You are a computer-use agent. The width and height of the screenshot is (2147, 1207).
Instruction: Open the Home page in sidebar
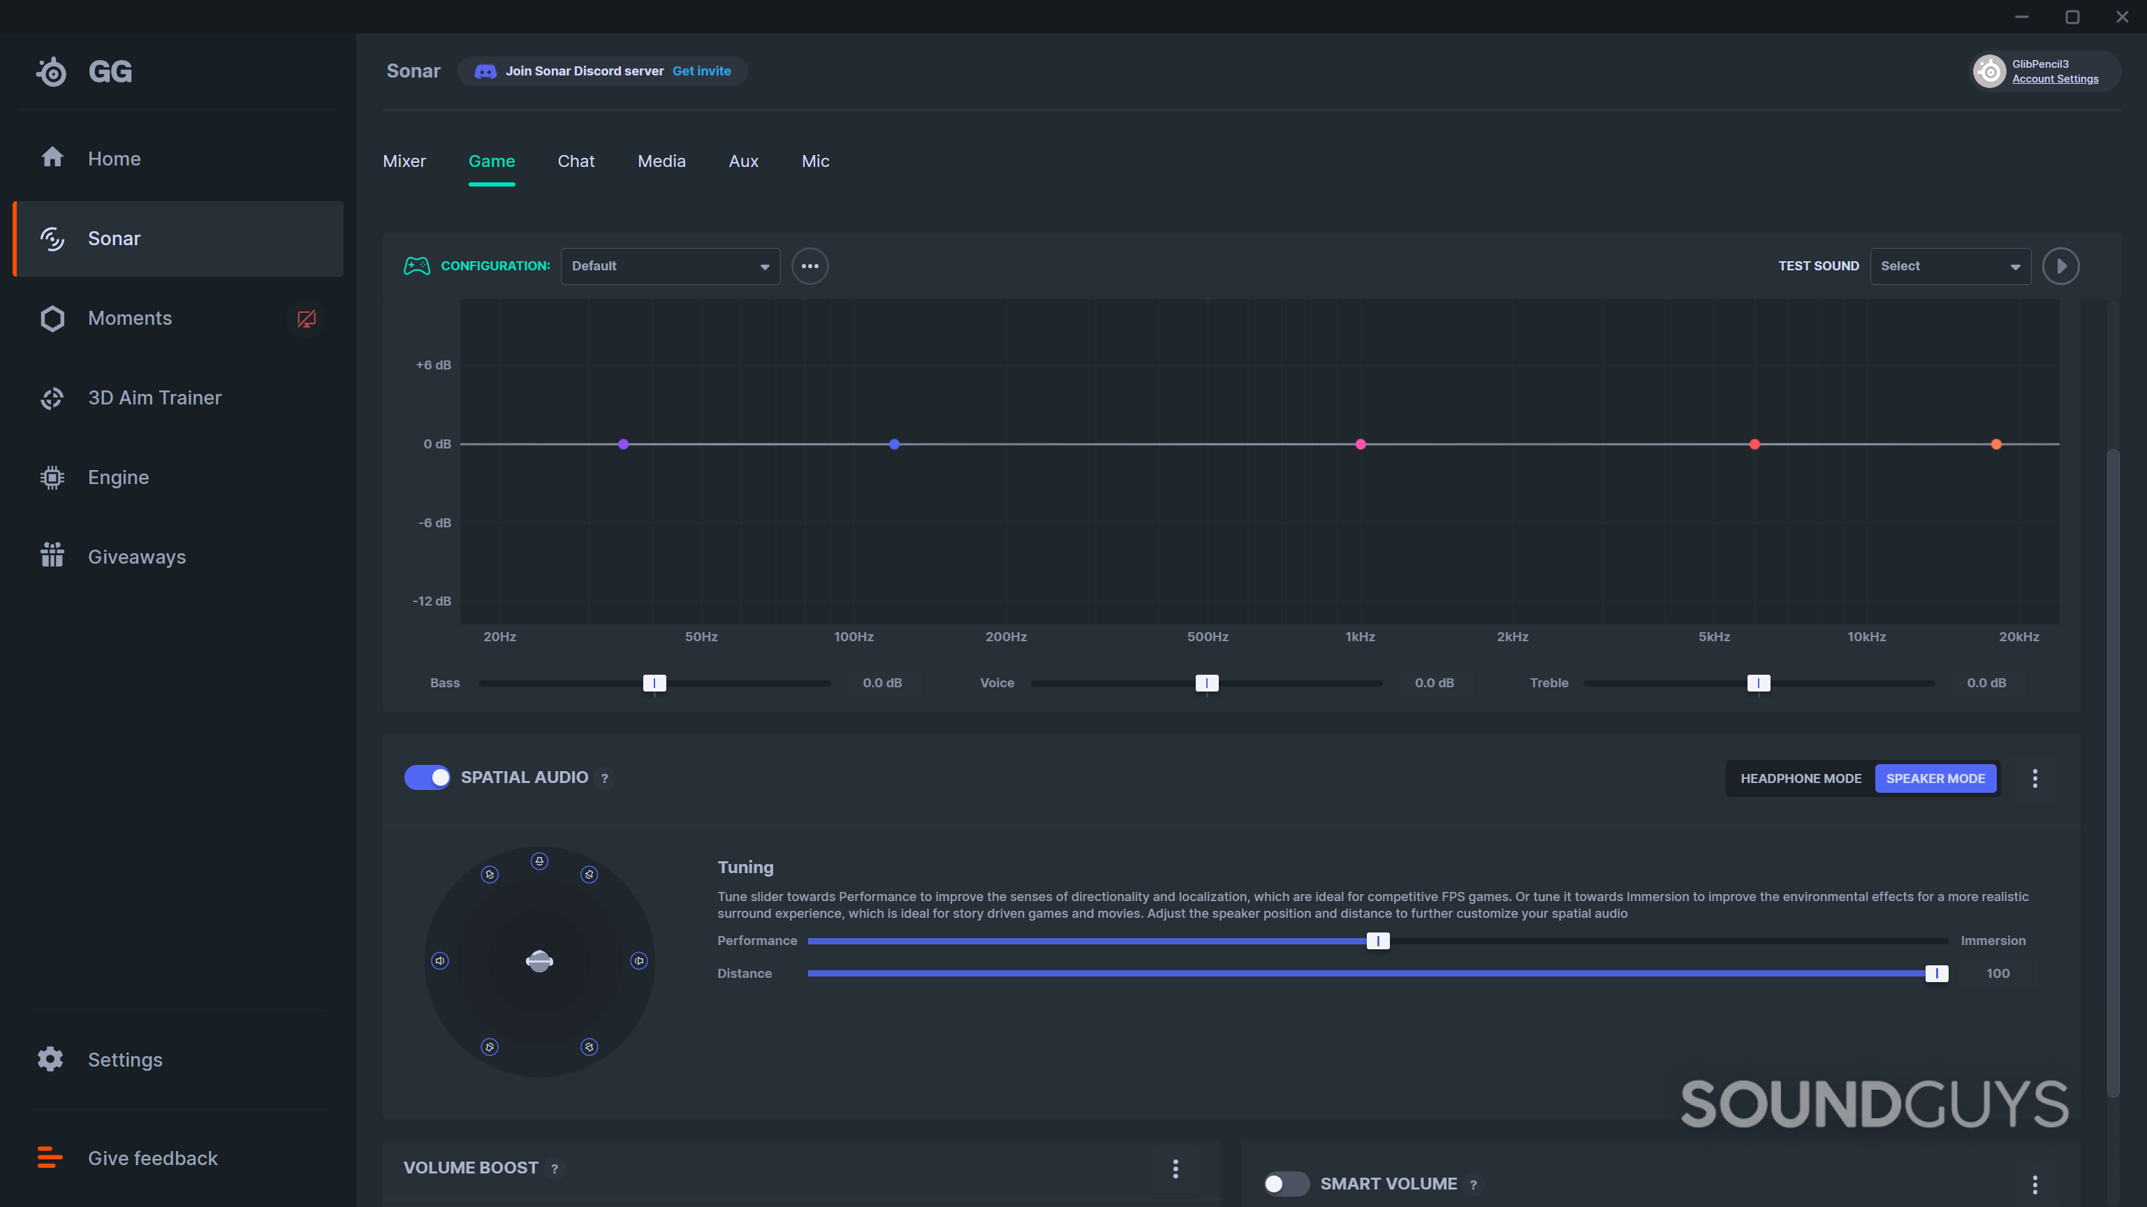(x=178, y=159)
